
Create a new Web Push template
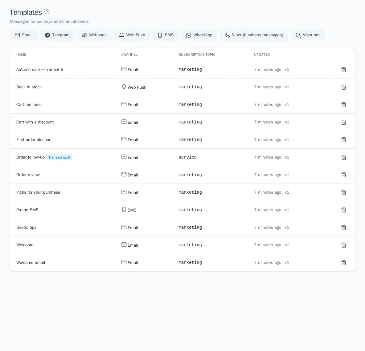click(132, 35)
